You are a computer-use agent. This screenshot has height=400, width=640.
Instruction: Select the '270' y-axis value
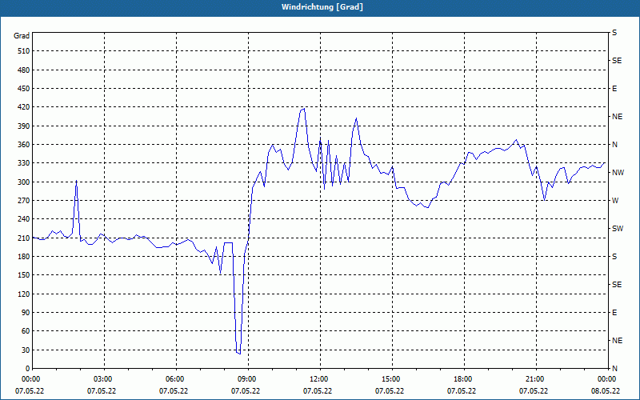tap(24, 201)
